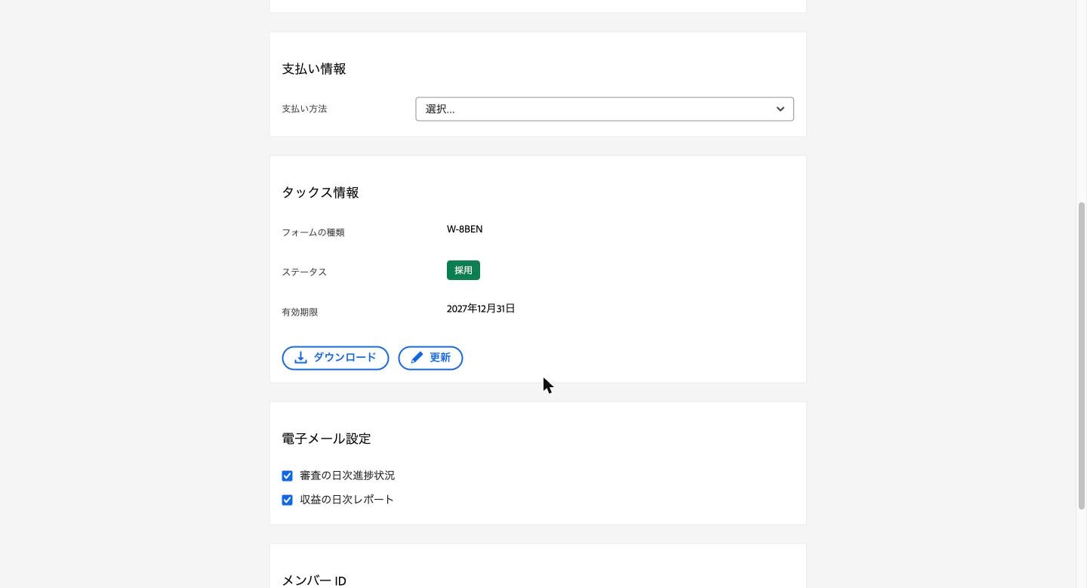This screenshot has height=588, width=1087.
Task: Open the 支払い方法 dropdown
Action: pyautogui.click(x=604, y=109)
